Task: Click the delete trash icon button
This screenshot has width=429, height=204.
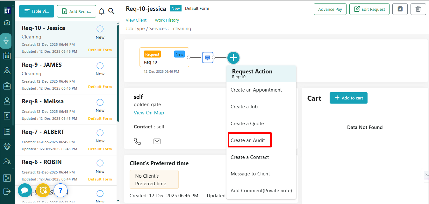Action: 418,9
